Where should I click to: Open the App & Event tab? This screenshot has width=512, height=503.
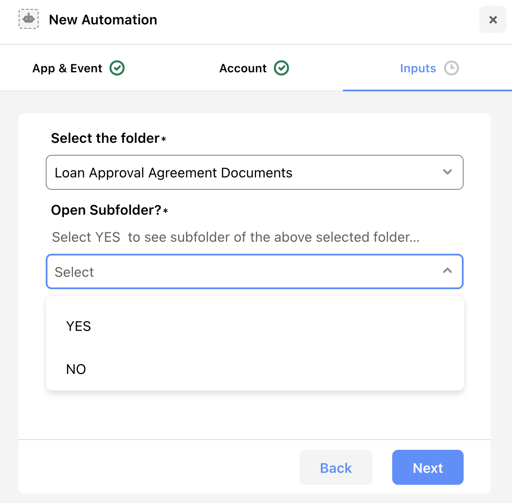79,68
